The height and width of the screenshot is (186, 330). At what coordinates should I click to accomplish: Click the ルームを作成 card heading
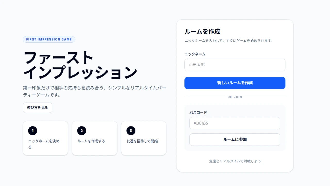(202, 32)
